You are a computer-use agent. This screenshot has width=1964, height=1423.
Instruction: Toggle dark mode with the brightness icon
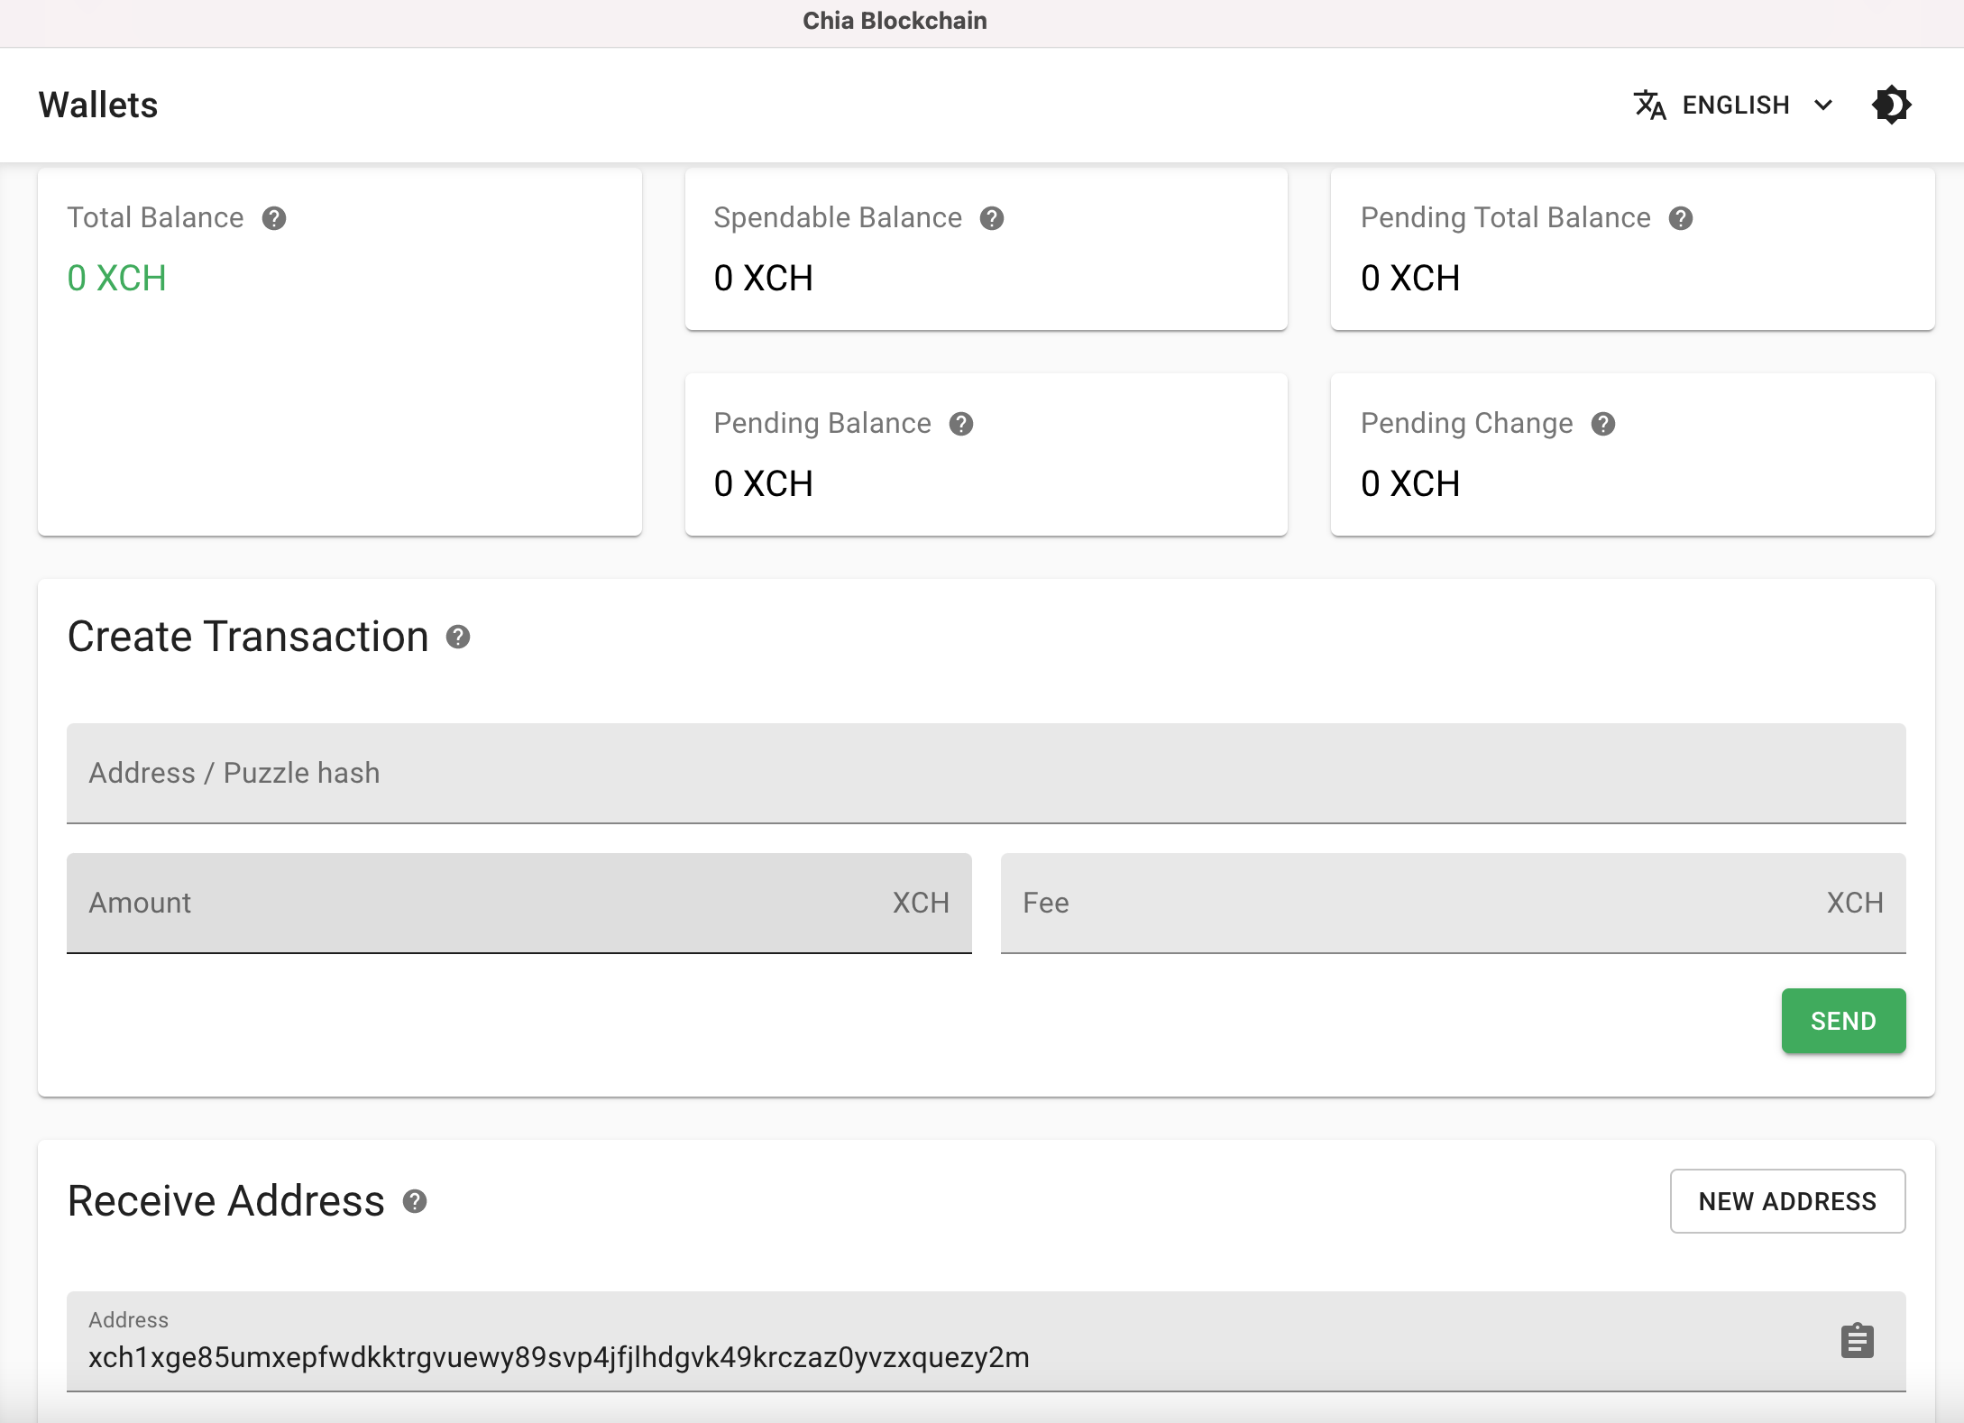coord(1892,105)
